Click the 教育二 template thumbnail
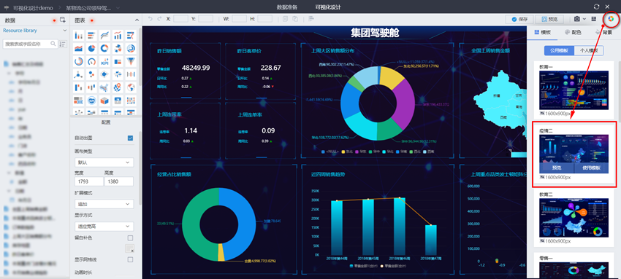The height and width of the screenshot is (279, 621). pos(574,218)
